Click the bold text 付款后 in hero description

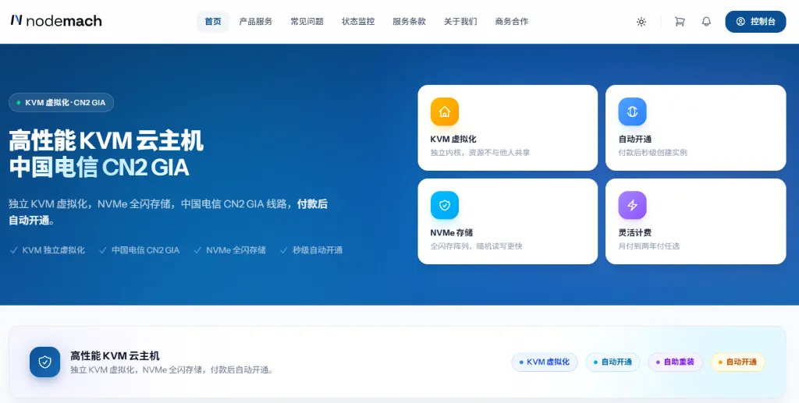312,204
